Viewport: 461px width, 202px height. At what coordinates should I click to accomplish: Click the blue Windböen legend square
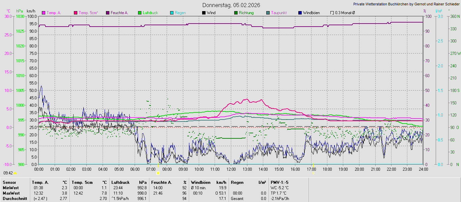300,13
